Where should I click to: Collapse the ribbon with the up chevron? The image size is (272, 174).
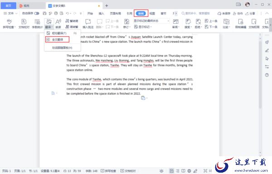coord(267,13)
